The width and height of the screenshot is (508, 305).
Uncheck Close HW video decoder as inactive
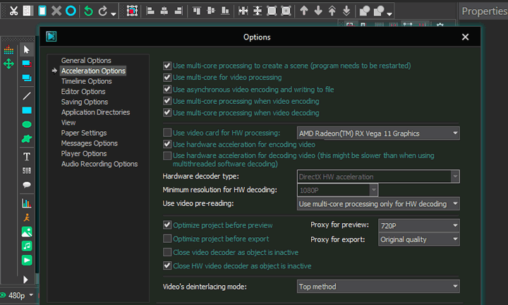click(167, 266)
